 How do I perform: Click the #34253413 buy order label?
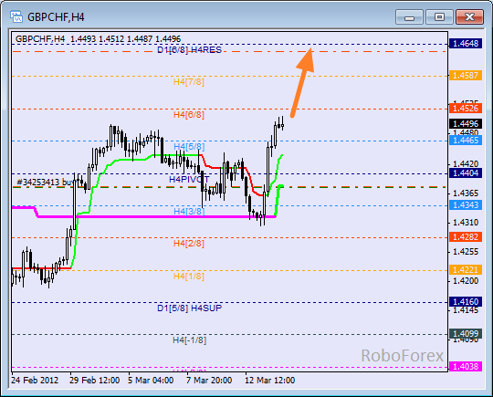(46, 182)
